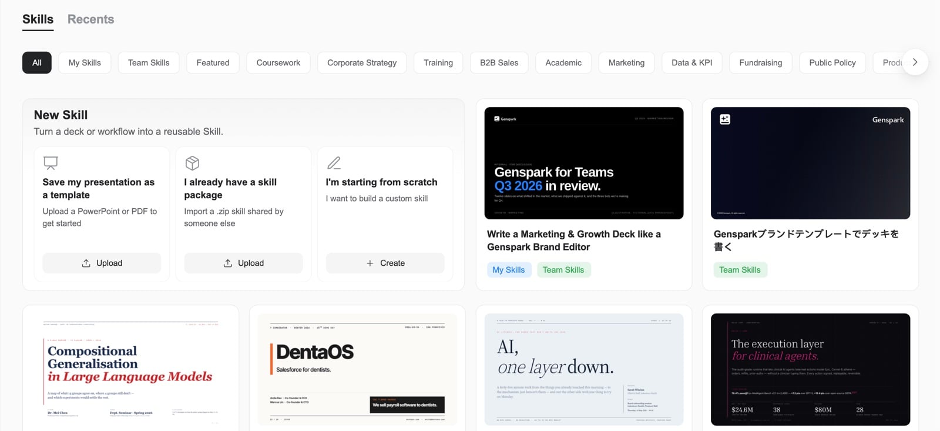Filter by Public Policy category

click(x=832, y=63)
